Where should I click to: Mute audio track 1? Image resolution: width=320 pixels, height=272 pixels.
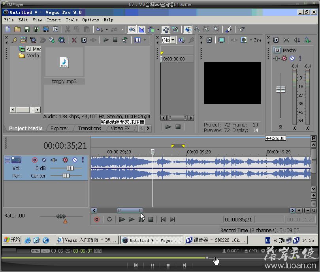point(75,160)
